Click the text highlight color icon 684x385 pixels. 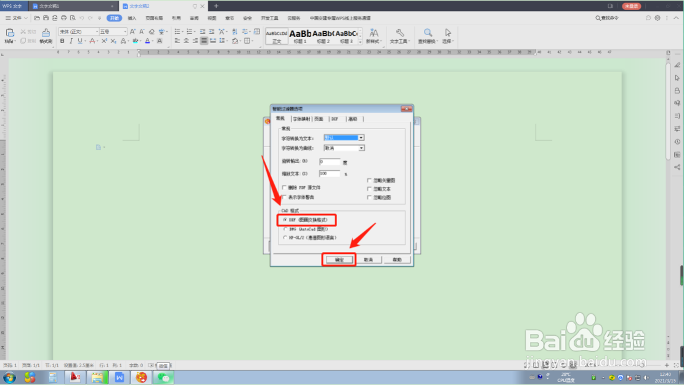[135, 41]
